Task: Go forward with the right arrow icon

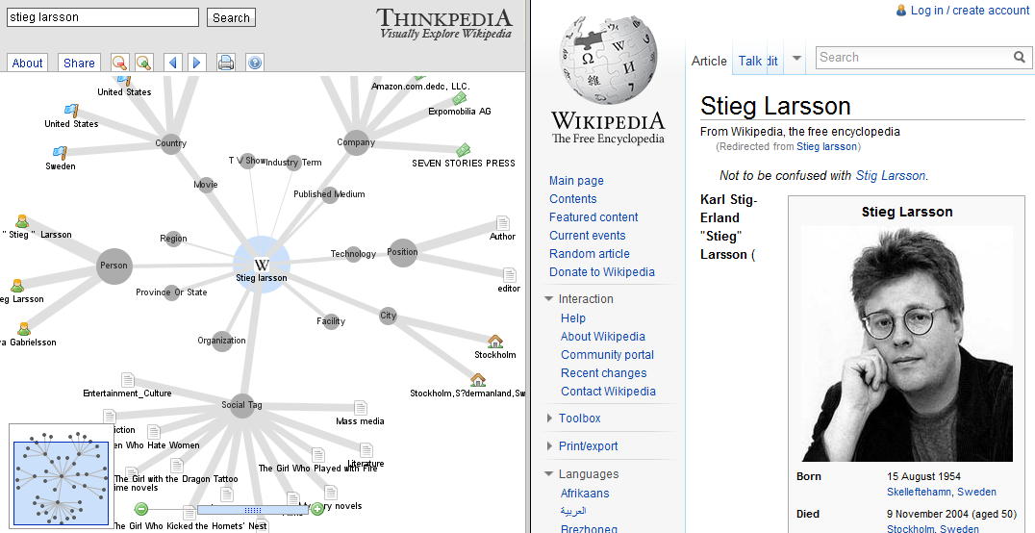Action: point(196,63)
